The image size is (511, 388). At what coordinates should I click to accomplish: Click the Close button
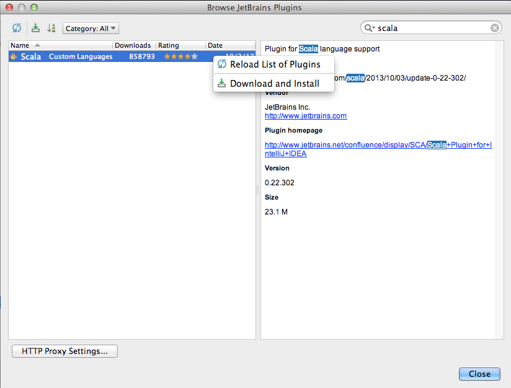479,374
